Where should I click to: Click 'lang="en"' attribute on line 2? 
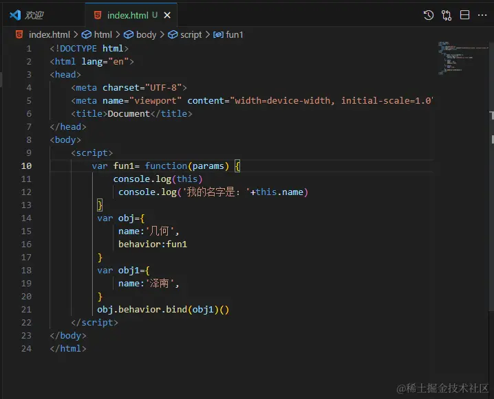pyautogui.click(x=105, y=62)
